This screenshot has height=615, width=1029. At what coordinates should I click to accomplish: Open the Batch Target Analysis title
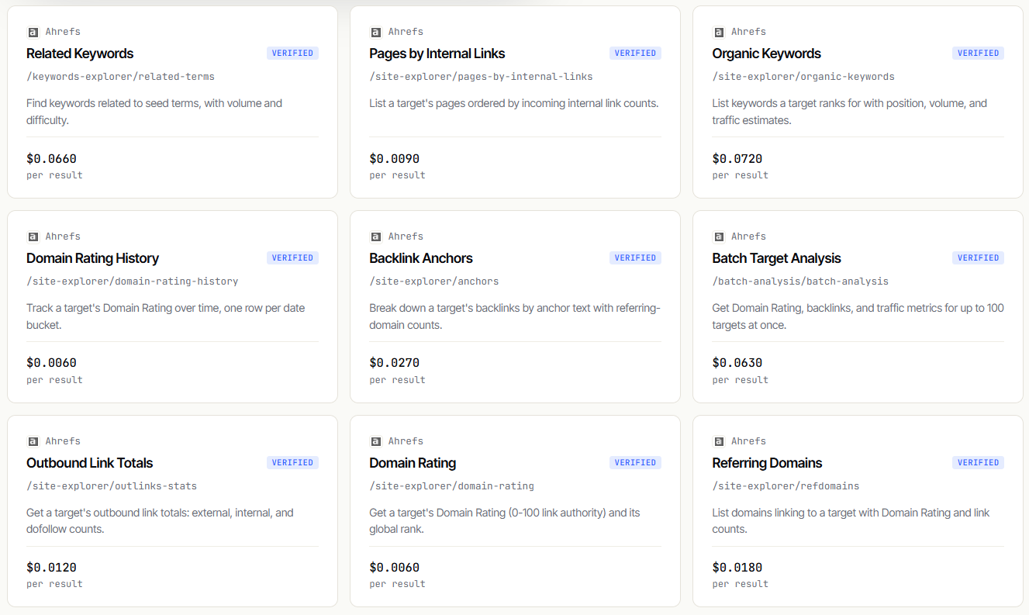(x=776, y=258)
